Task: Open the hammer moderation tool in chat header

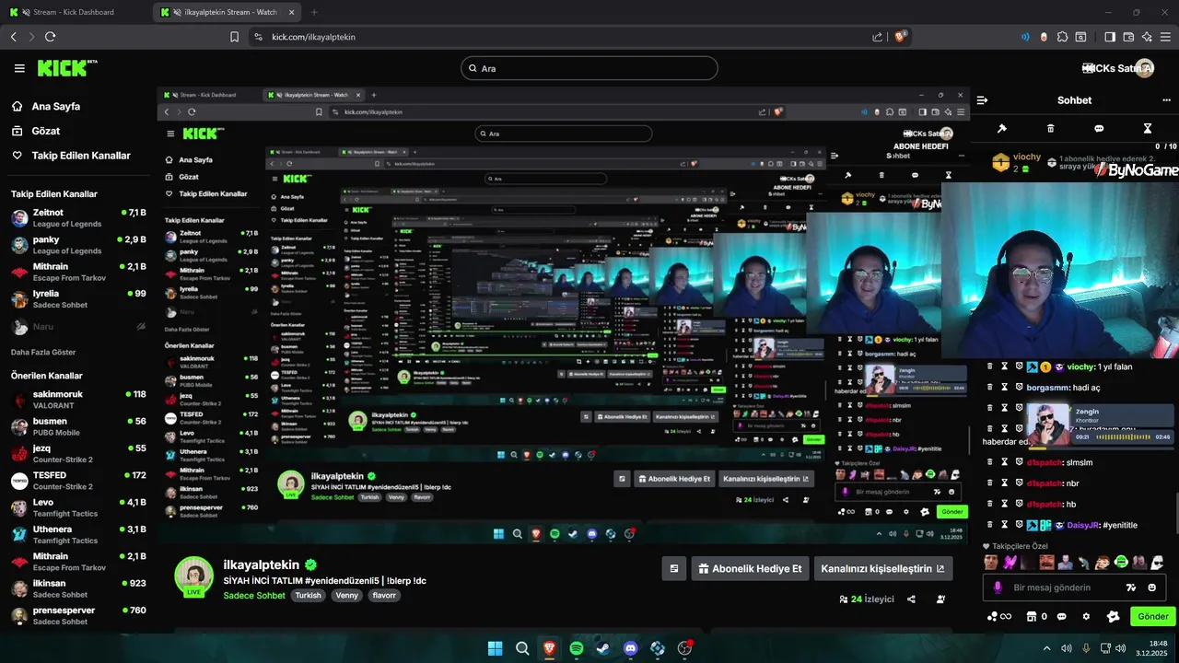Action: coord(1002,128)
